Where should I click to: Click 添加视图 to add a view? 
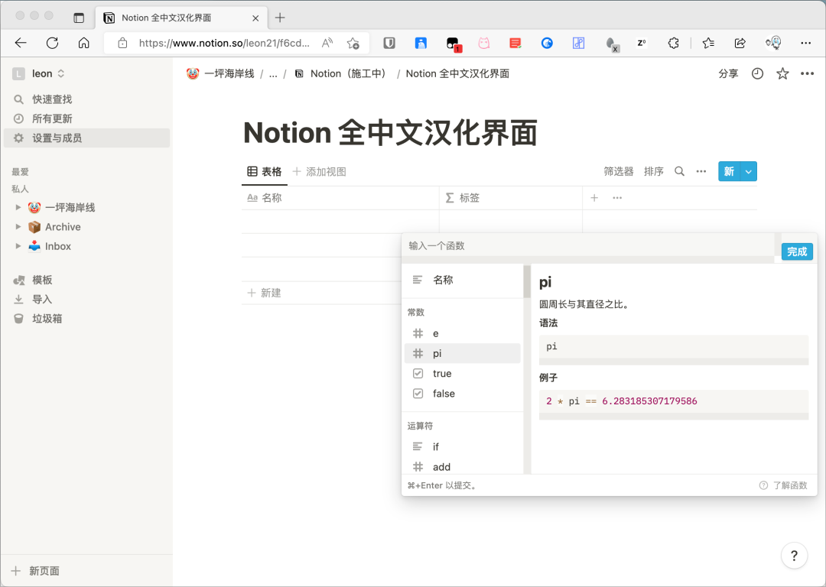[319, 172]
